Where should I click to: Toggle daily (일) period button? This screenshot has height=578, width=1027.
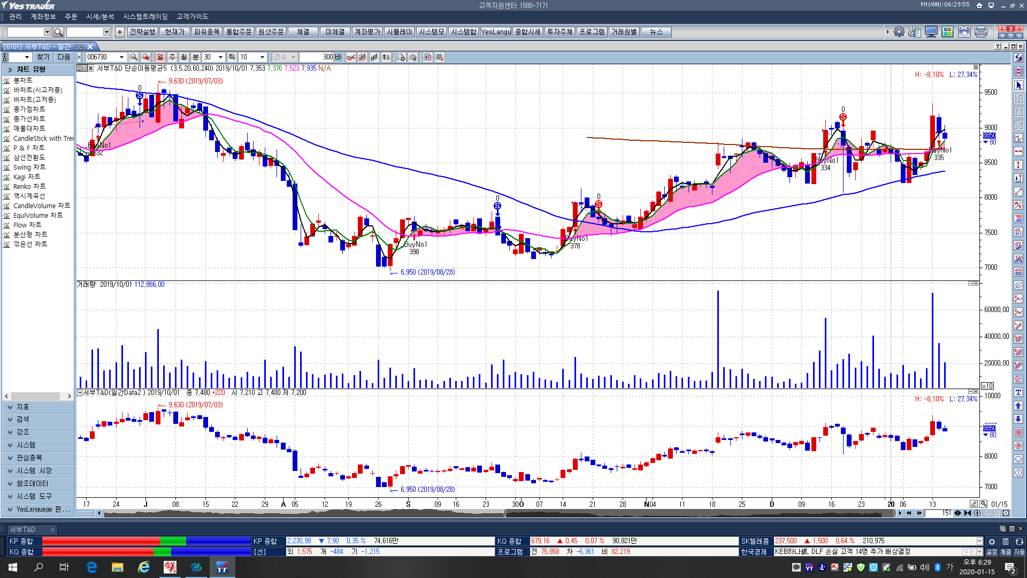tap(160, 57)
